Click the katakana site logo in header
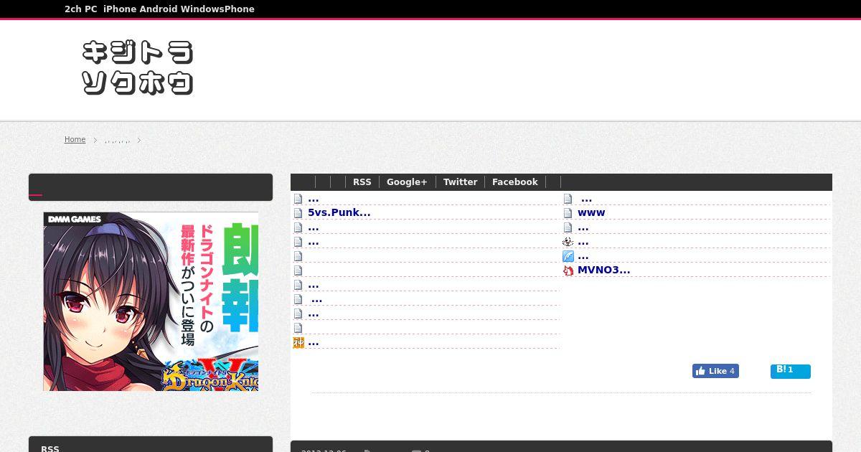This screenshot has height=452, width=861. pos(138,68)
